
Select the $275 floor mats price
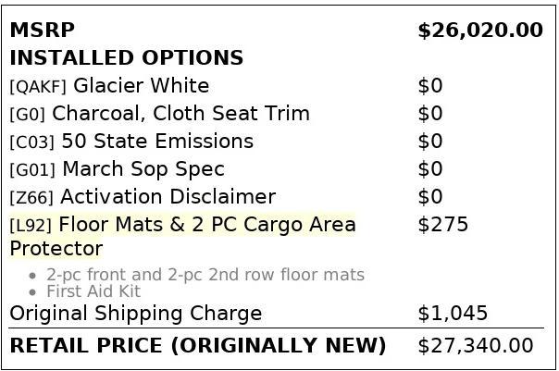[442, 225]
